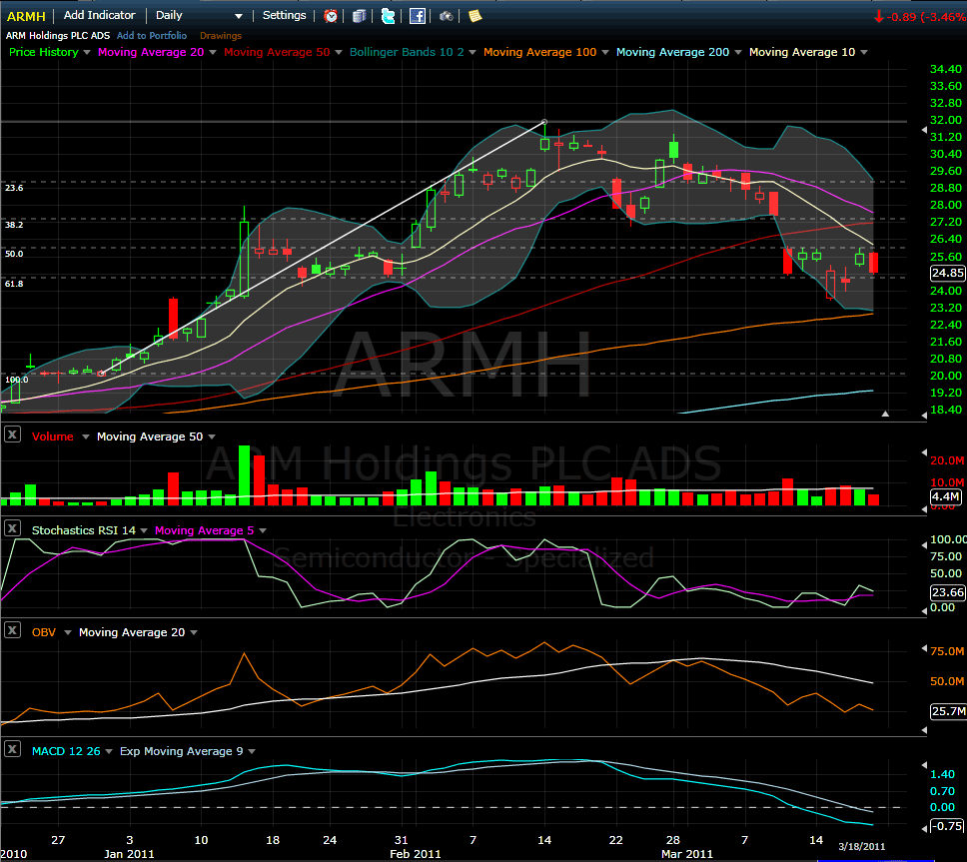Viewport: 967px width, 862px height.
Task: Click the 100.0 Fibonacci level label
Action: coord(17,380)
